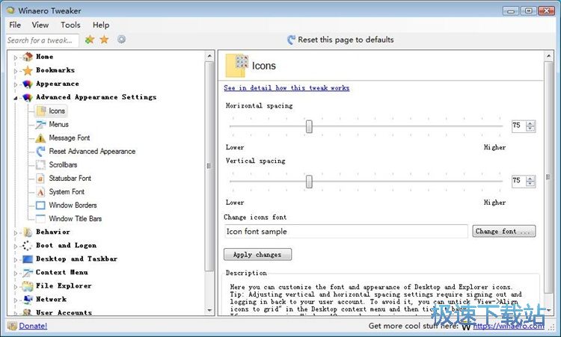Click the Statusbar Font icon

[x=40, y=179]
